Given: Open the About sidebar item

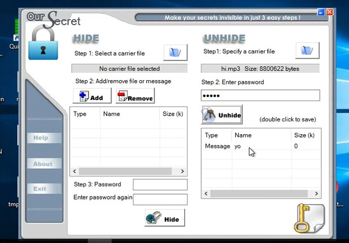Looking at the screenshot, I should pos(42,164).
